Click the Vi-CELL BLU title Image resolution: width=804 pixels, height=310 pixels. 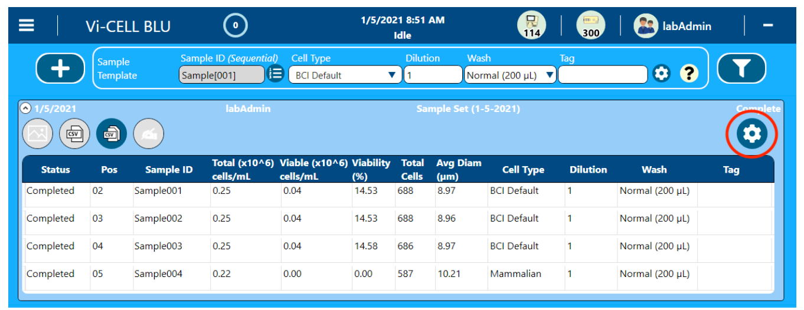[x=128, y=27]
